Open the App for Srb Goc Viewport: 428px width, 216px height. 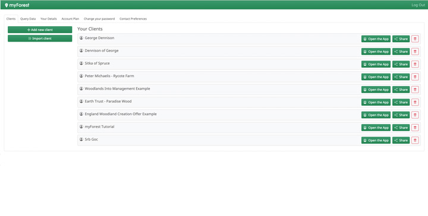click(376, 140)
